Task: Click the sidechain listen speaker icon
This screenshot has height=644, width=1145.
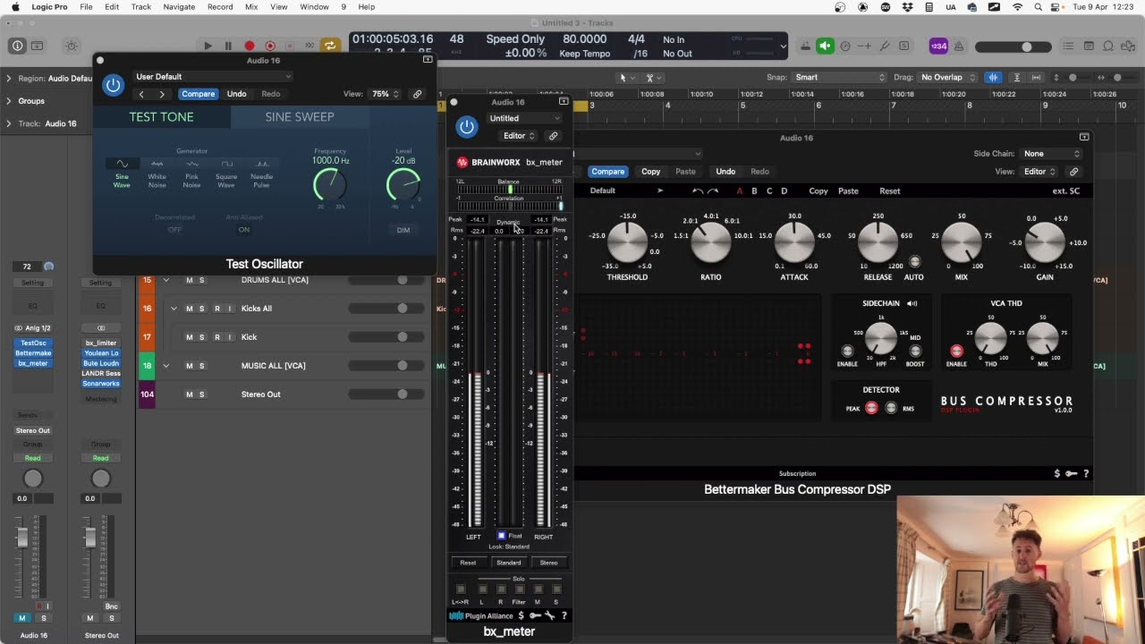Action: coord(912,303)
